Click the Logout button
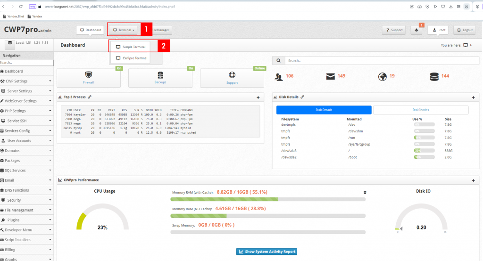 tap(465, 30)
